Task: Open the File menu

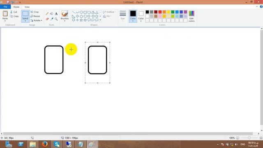Action: point(5,7)
